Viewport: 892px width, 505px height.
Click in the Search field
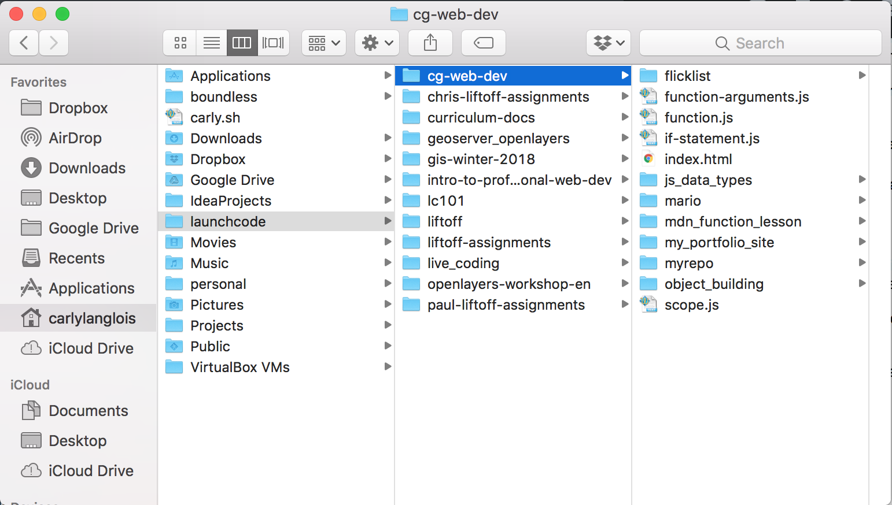point(760,43)
